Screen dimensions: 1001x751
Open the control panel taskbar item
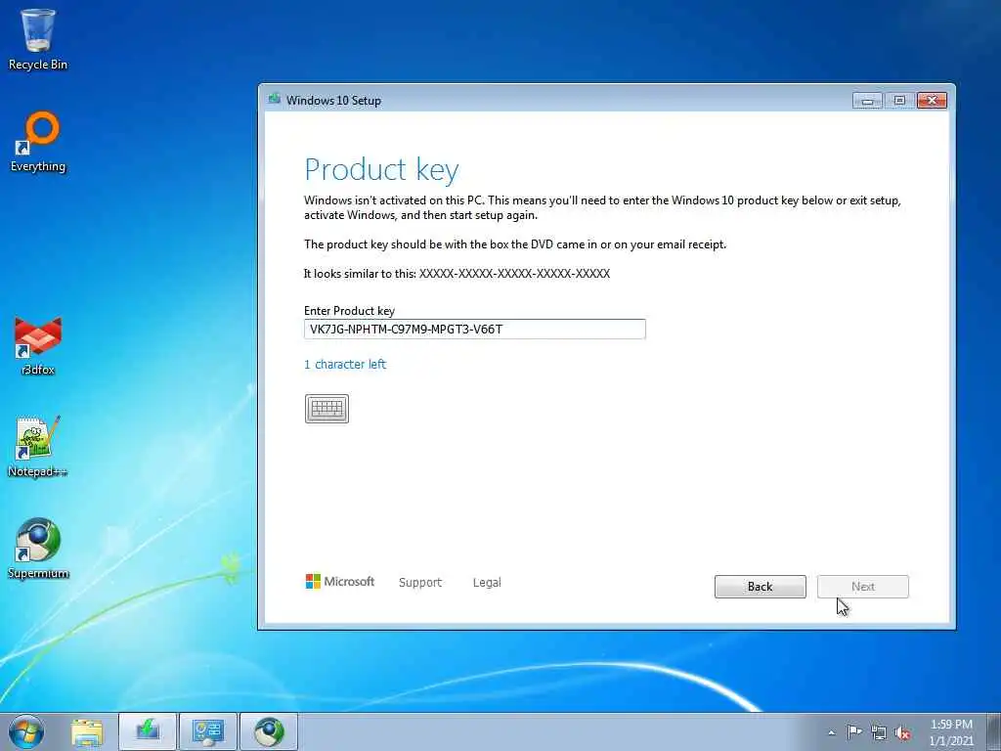(x=208, y=731)
